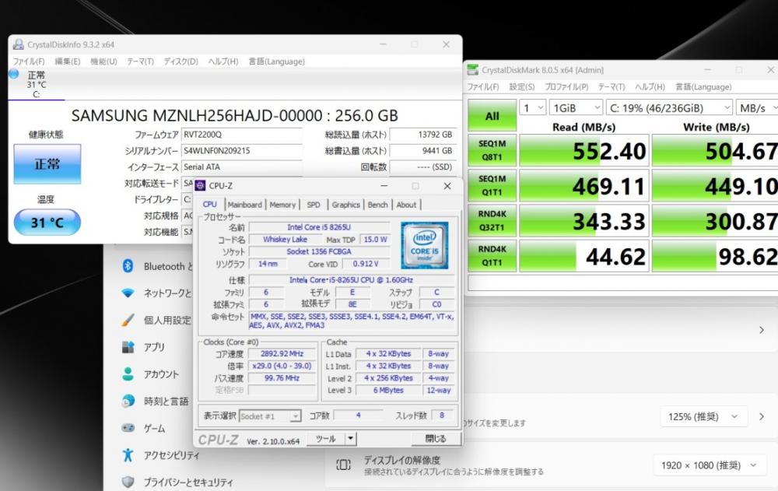Open the 言語(Language) menu in CrystalDiskMark

[x=703, y=87]
